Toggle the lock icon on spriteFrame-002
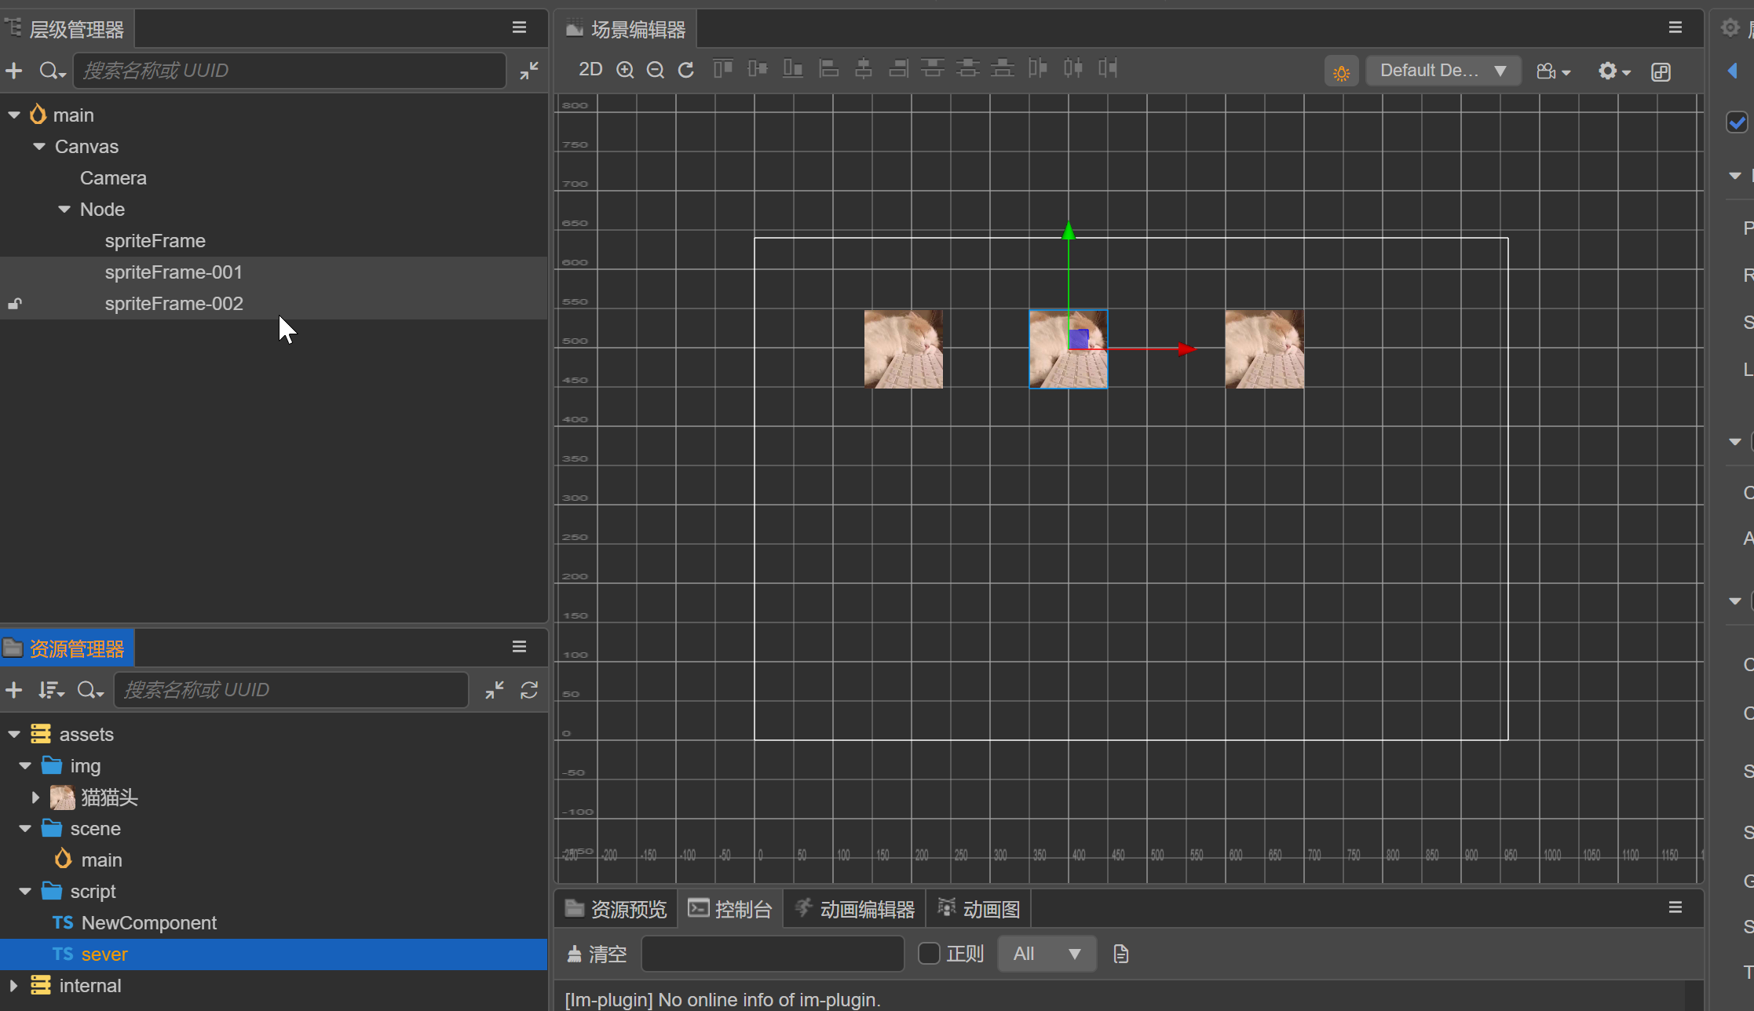The image size is (1754, 1011). click(x=15, y=304)
